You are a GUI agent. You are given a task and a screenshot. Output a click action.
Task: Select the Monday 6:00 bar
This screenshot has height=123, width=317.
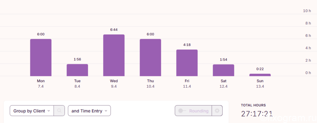[x=41, y=58]
